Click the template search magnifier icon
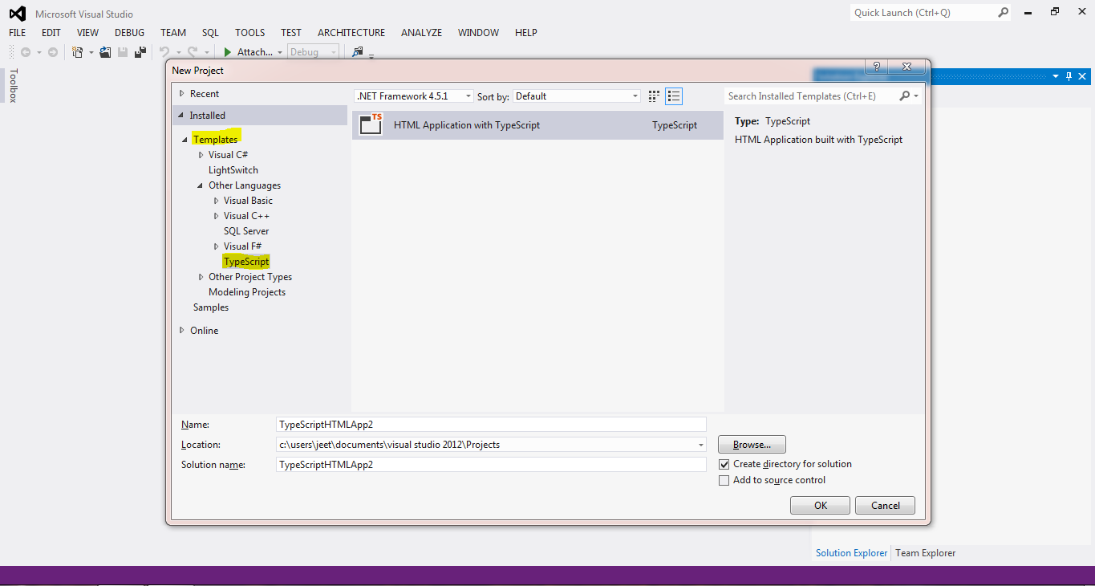The width and height of the screenshot is (1095, 586). [905, 96]
